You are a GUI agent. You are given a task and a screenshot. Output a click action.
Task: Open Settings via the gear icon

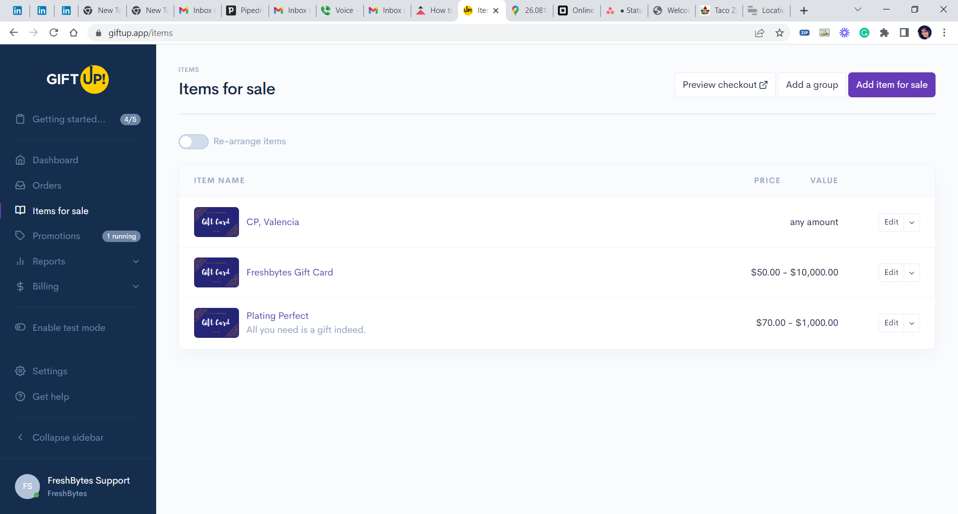[20, 371]
